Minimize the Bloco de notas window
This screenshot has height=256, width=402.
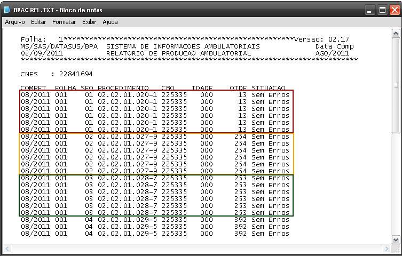(371, 10)
